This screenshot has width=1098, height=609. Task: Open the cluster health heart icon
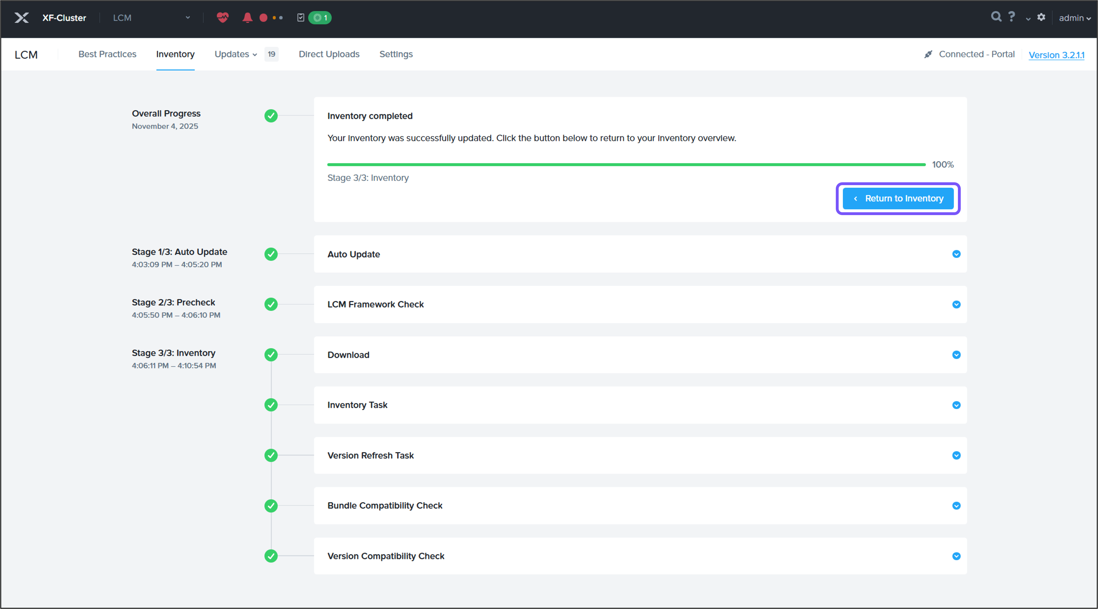coord(222,17)
